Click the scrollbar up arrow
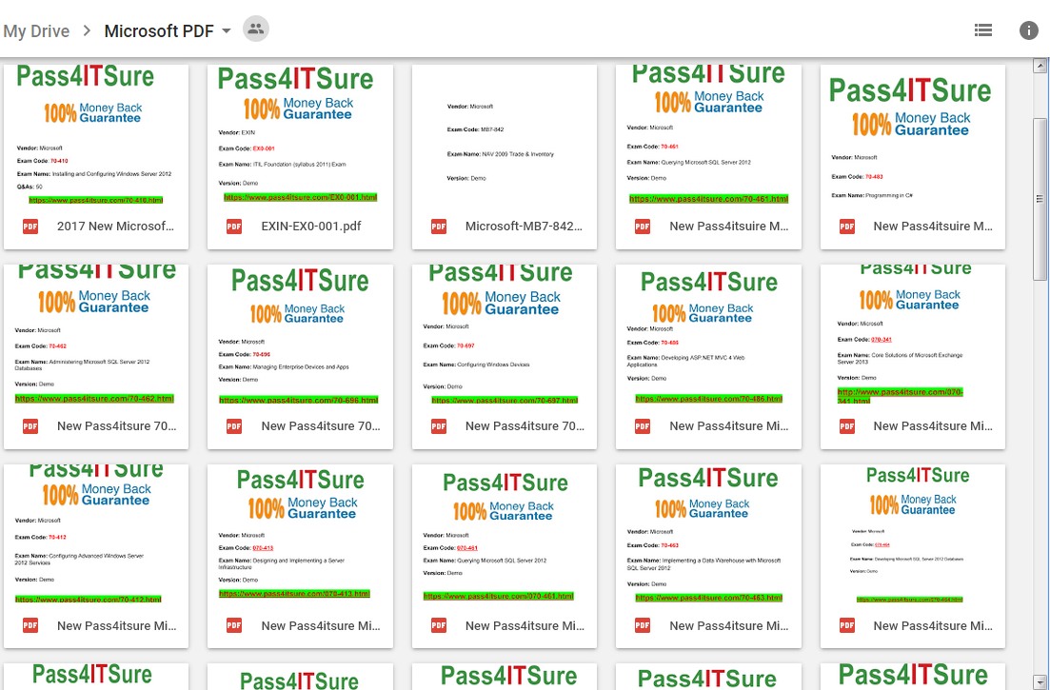Screen dimensions: 1050x690 [1040, 66]
